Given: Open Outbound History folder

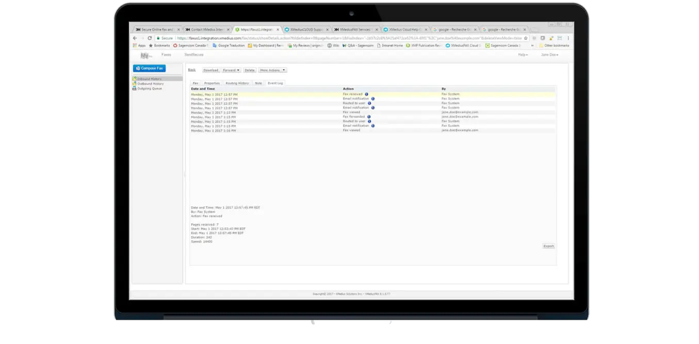Looking at the screenshot, I should pos(150,83).
